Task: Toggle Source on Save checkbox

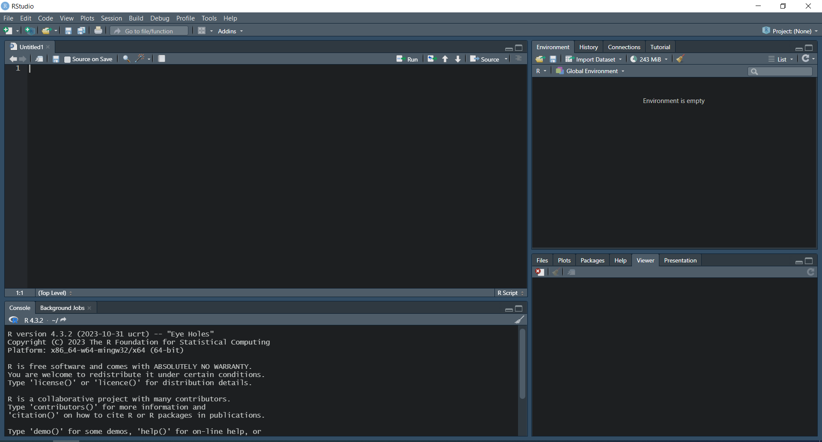Action: (x=67, y=59)
